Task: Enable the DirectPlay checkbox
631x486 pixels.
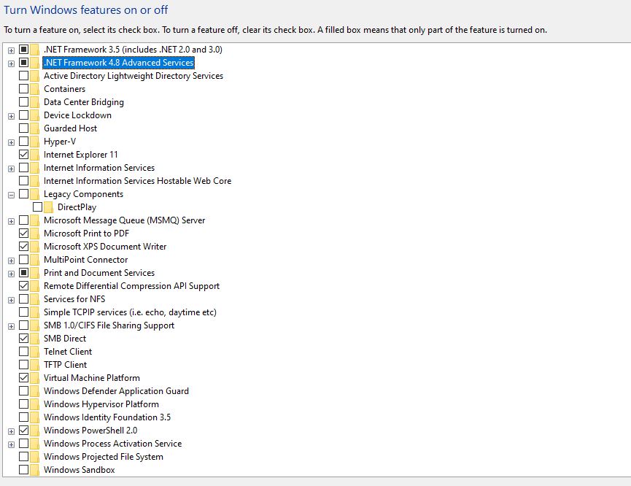Action: click(x=37, y=207)
